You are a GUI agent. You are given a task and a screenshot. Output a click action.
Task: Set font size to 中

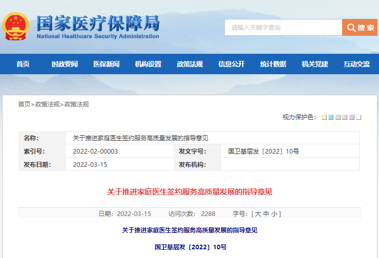click(x=266, y=214)
